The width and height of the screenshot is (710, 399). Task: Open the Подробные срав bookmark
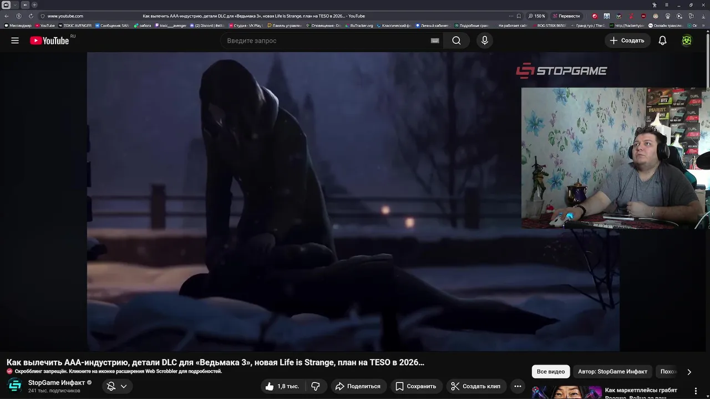click(x=471, y=25)
